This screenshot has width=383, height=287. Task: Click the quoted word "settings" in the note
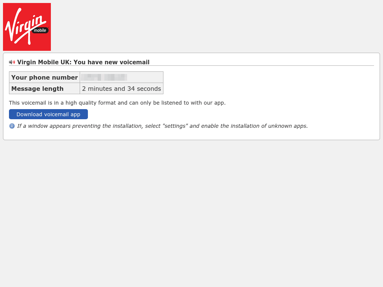coord(175,126)
